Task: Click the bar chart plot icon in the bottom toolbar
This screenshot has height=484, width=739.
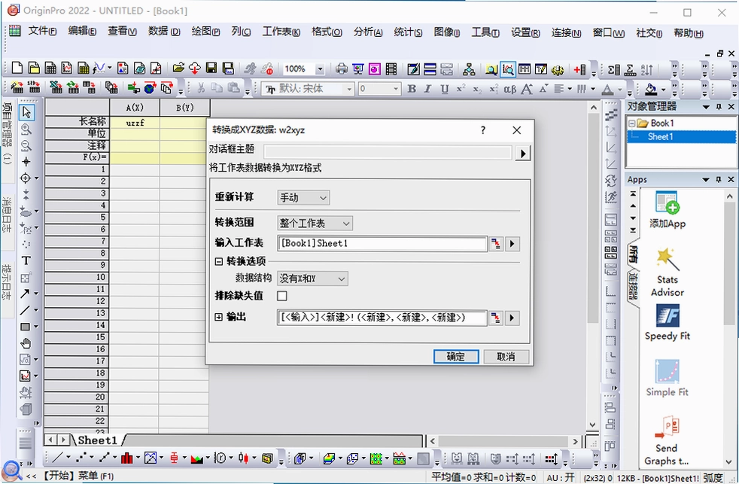Action: 126,458
